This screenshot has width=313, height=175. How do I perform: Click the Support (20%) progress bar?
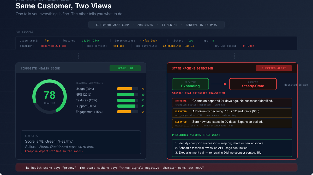tap(128, 106)
